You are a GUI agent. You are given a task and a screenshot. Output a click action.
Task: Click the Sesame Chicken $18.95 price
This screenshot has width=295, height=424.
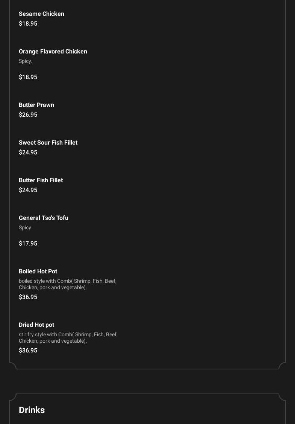pyautogui.click(x=28, y=24)
